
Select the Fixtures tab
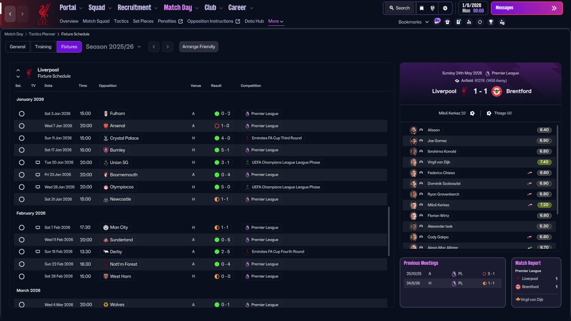click(x=69, y=47)
